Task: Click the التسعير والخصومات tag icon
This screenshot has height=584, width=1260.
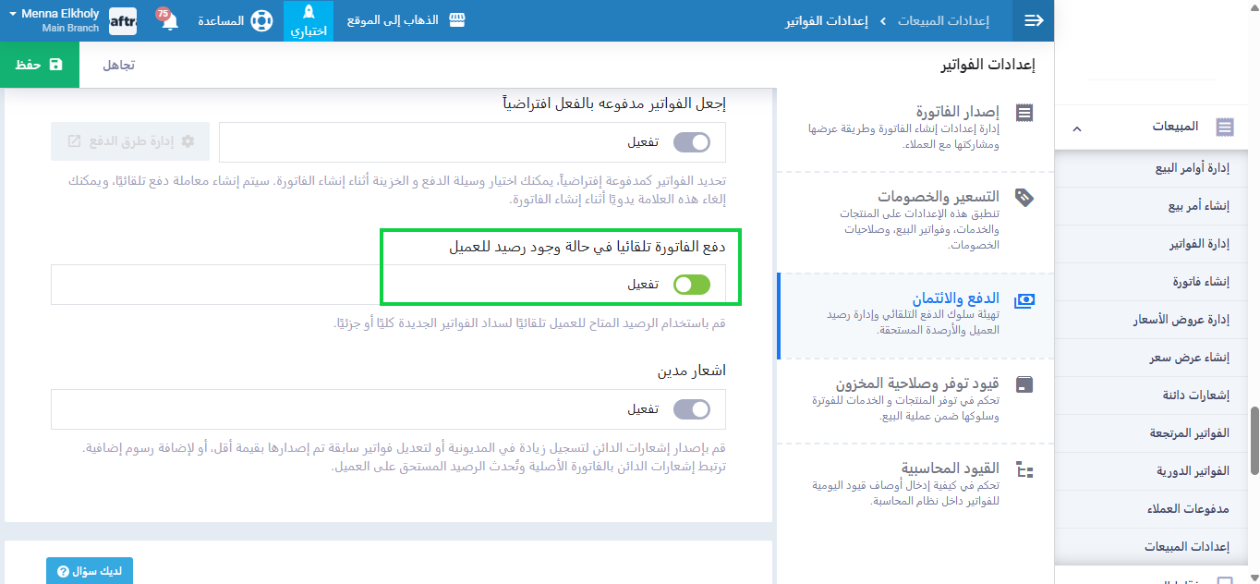Action: click(1024, 197)
